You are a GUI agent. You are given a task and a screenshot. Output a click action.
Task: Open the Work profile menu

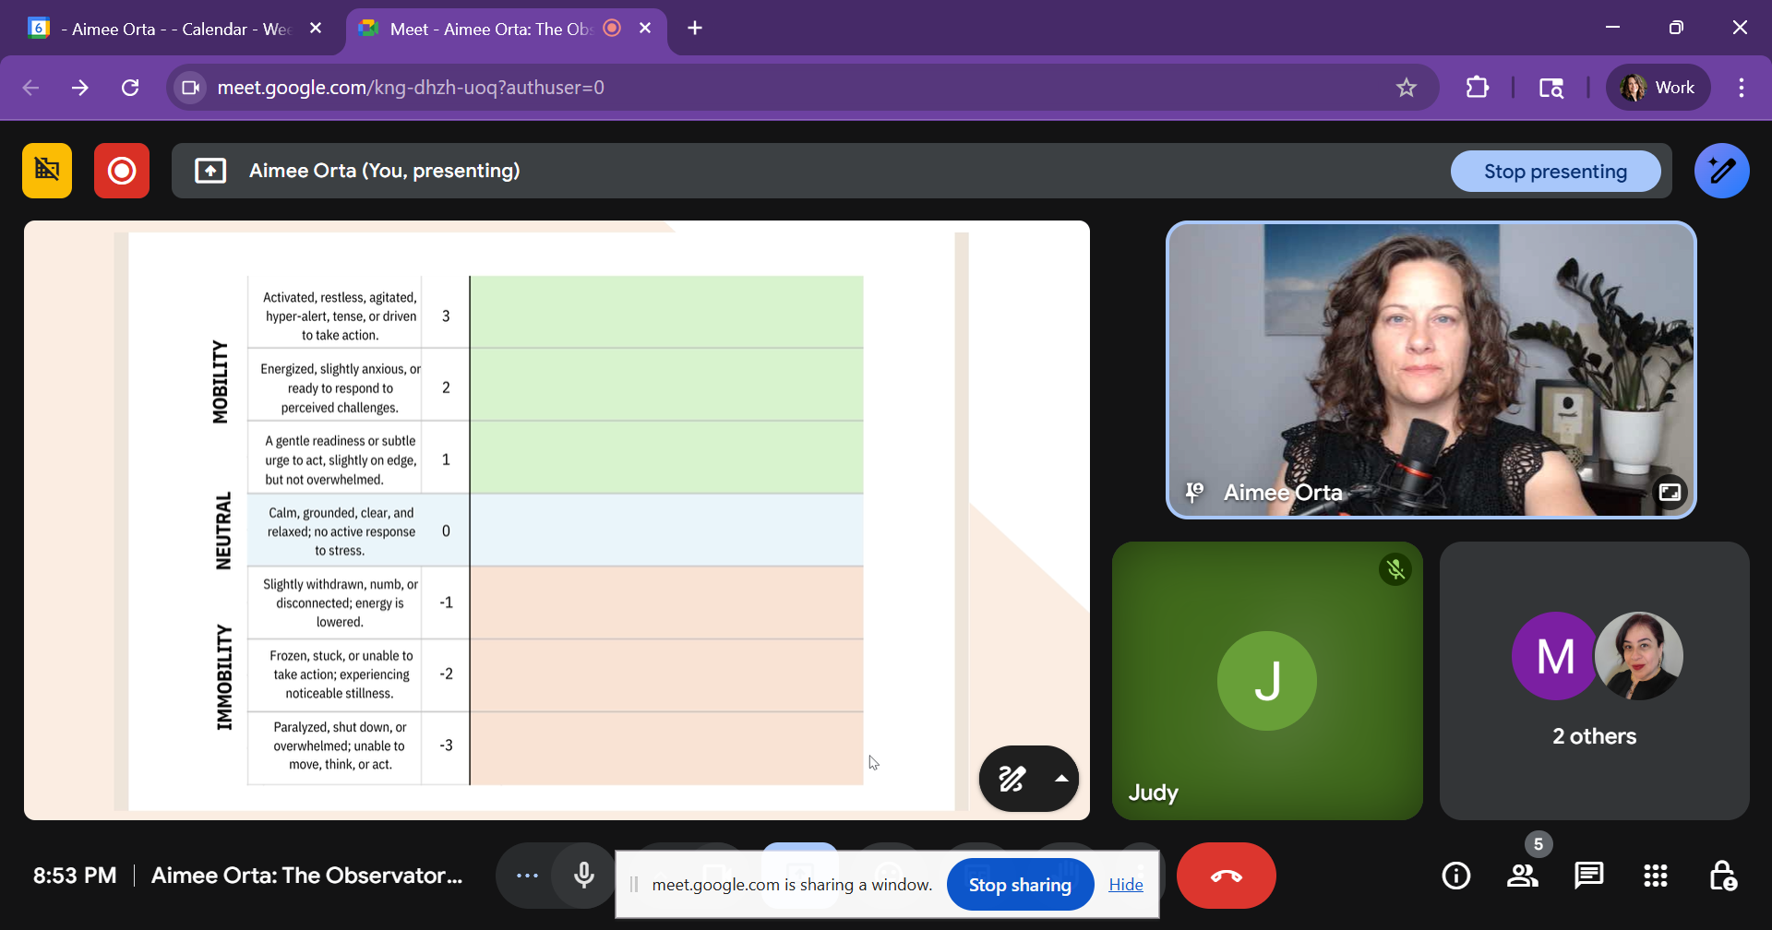coord(1658,88)
